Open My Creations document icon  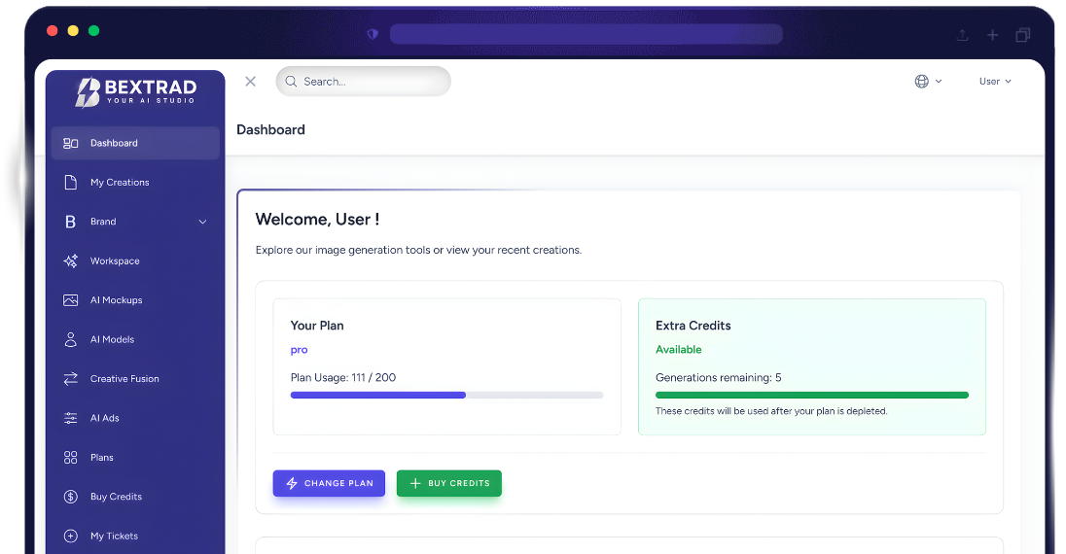70,183
